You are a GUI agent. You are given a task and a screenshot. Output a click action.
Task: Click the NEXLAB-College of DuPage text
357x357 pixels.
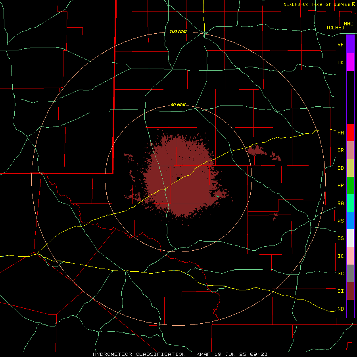(x=317, y=4)
